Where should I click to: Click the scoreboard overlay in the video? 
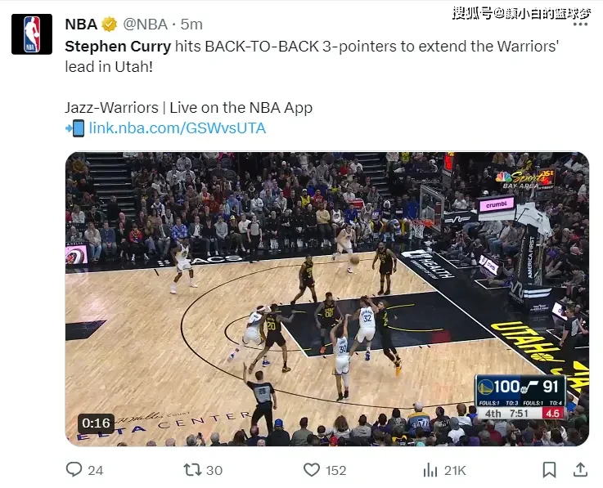(x=520, y=397)
